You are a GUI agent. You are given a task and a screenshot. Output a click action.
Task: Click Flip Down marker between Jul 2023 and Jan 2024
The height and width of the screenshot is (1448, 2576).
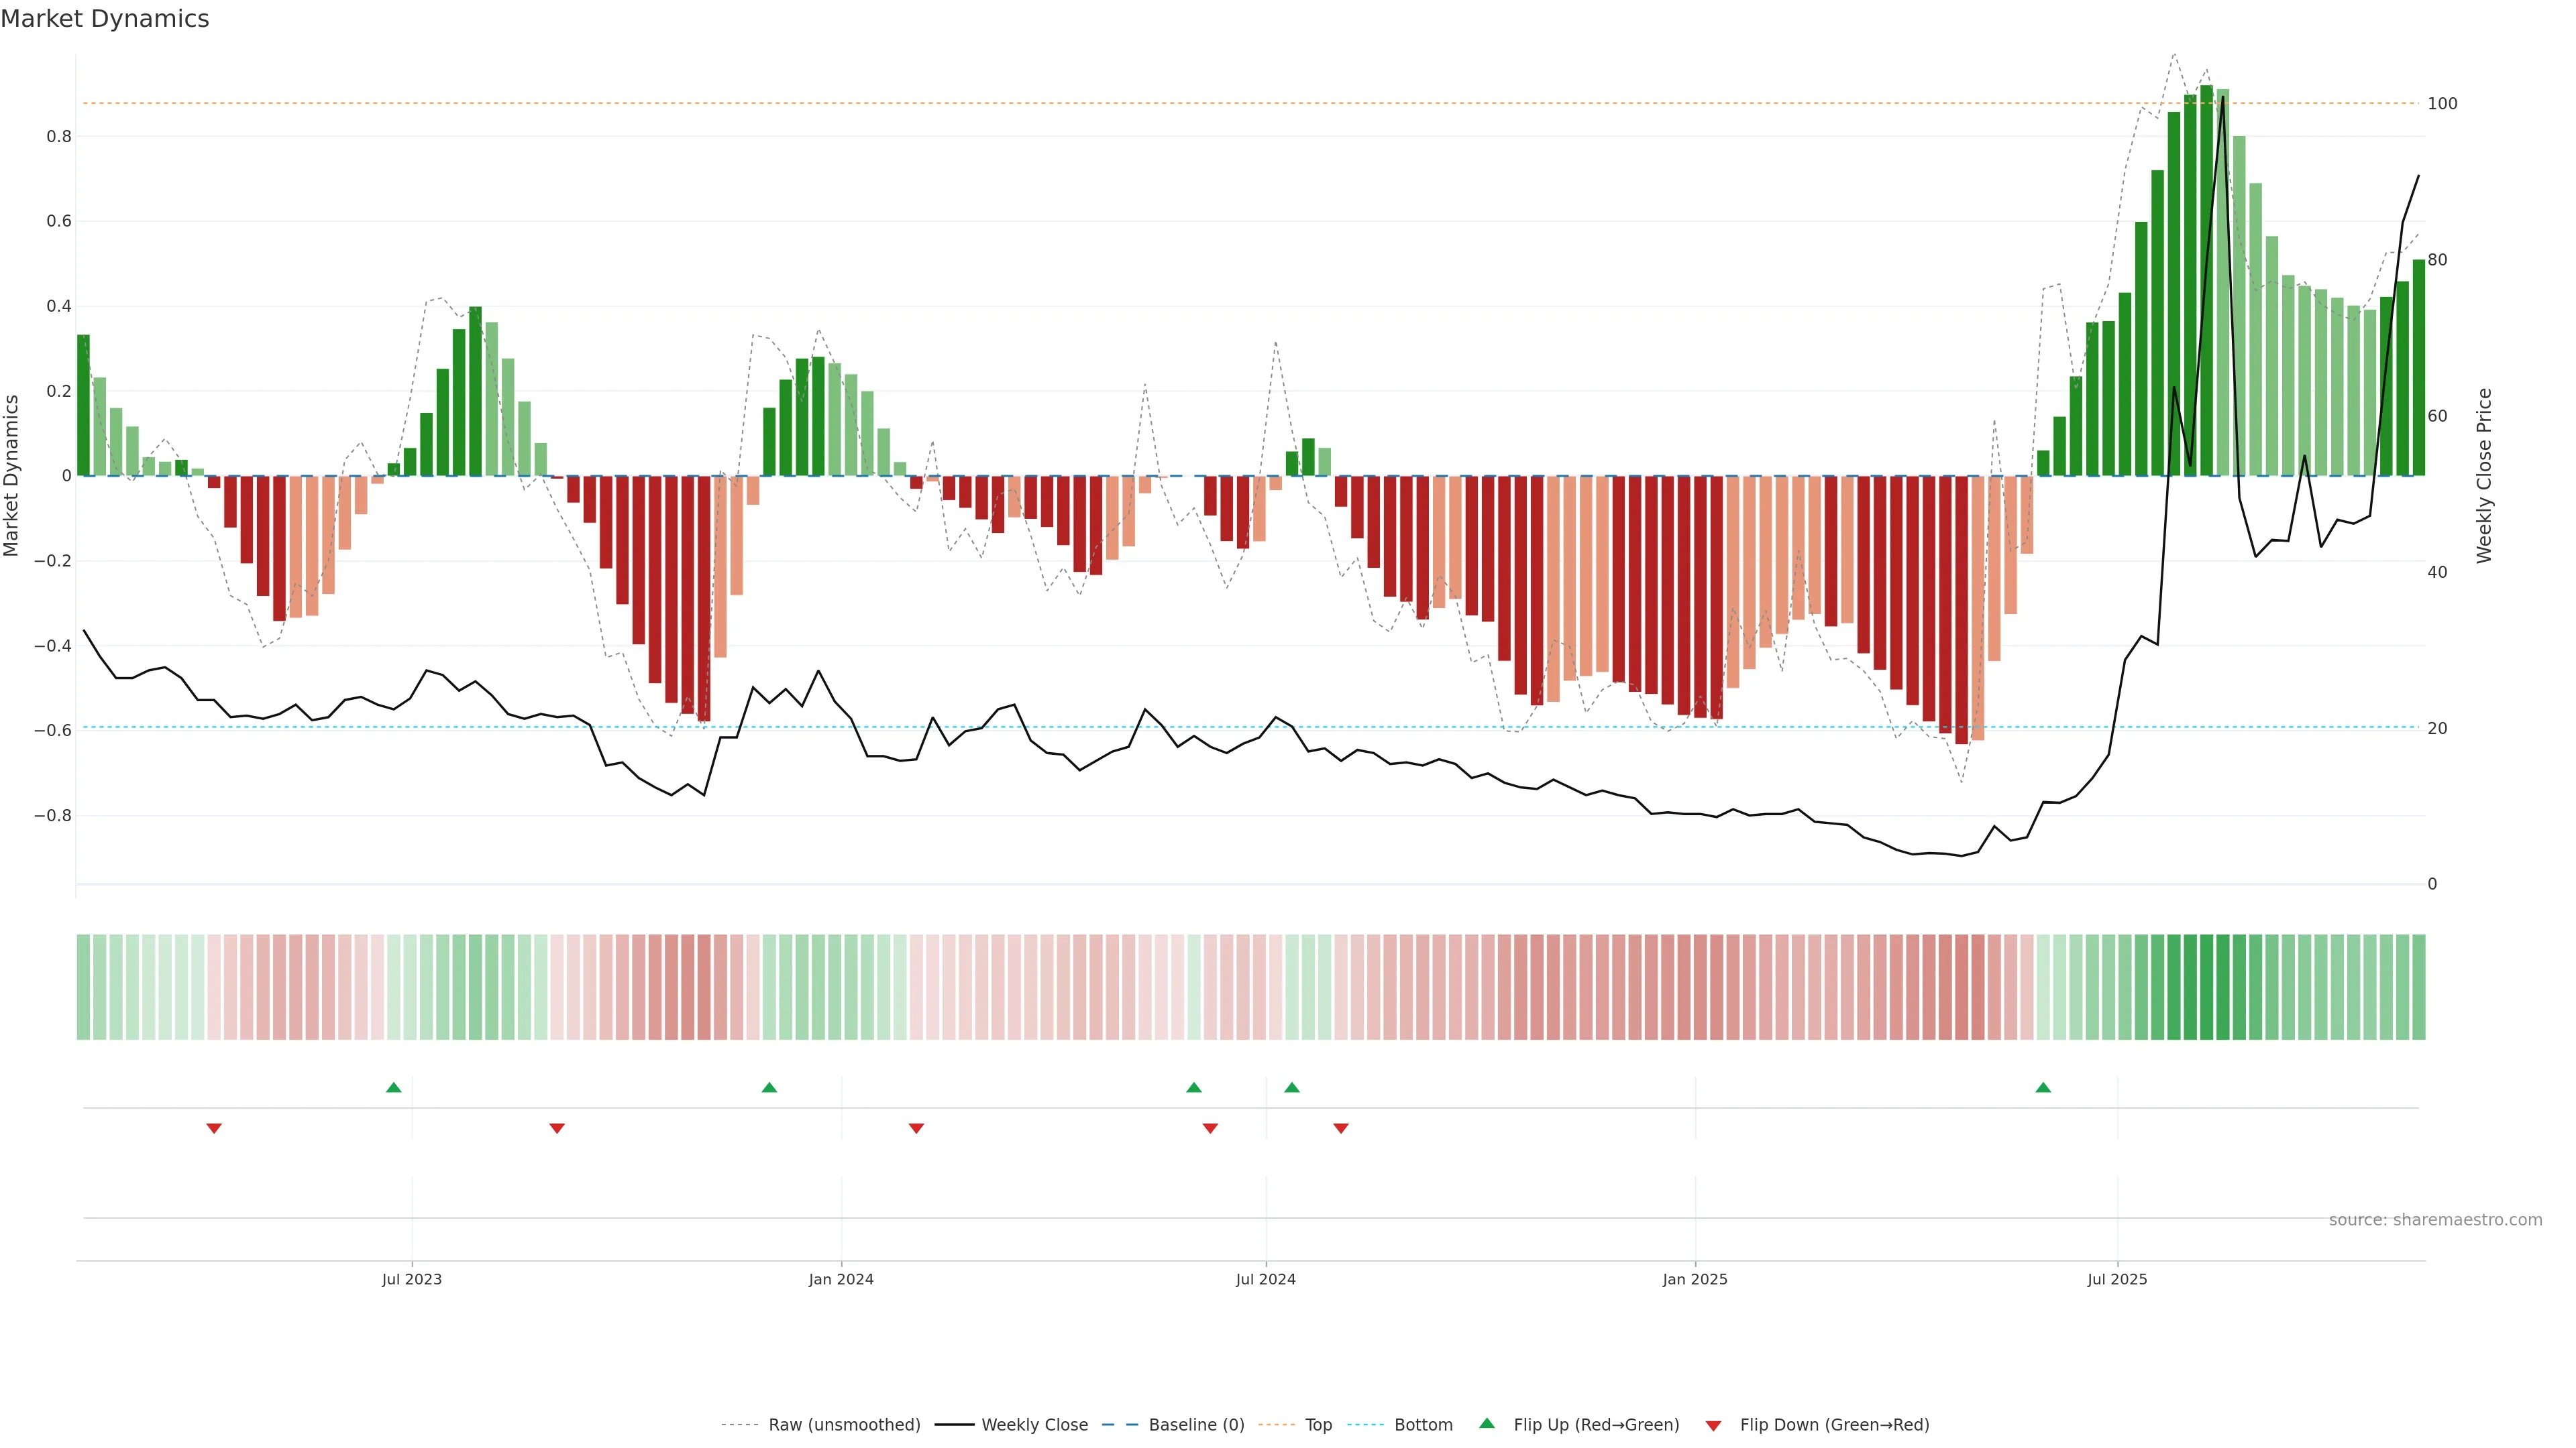pyautogui.click(x=557, y=1128)
